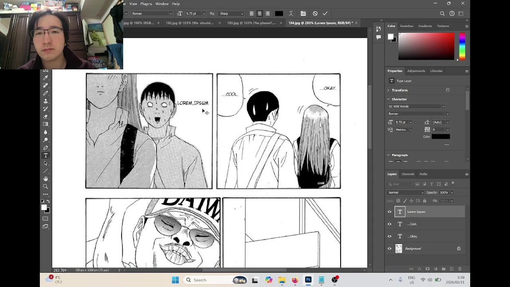Select the ...Cool. layer row
Image resolution: width=510 pixels, height=287 pixels.
(x=425, y=224)
